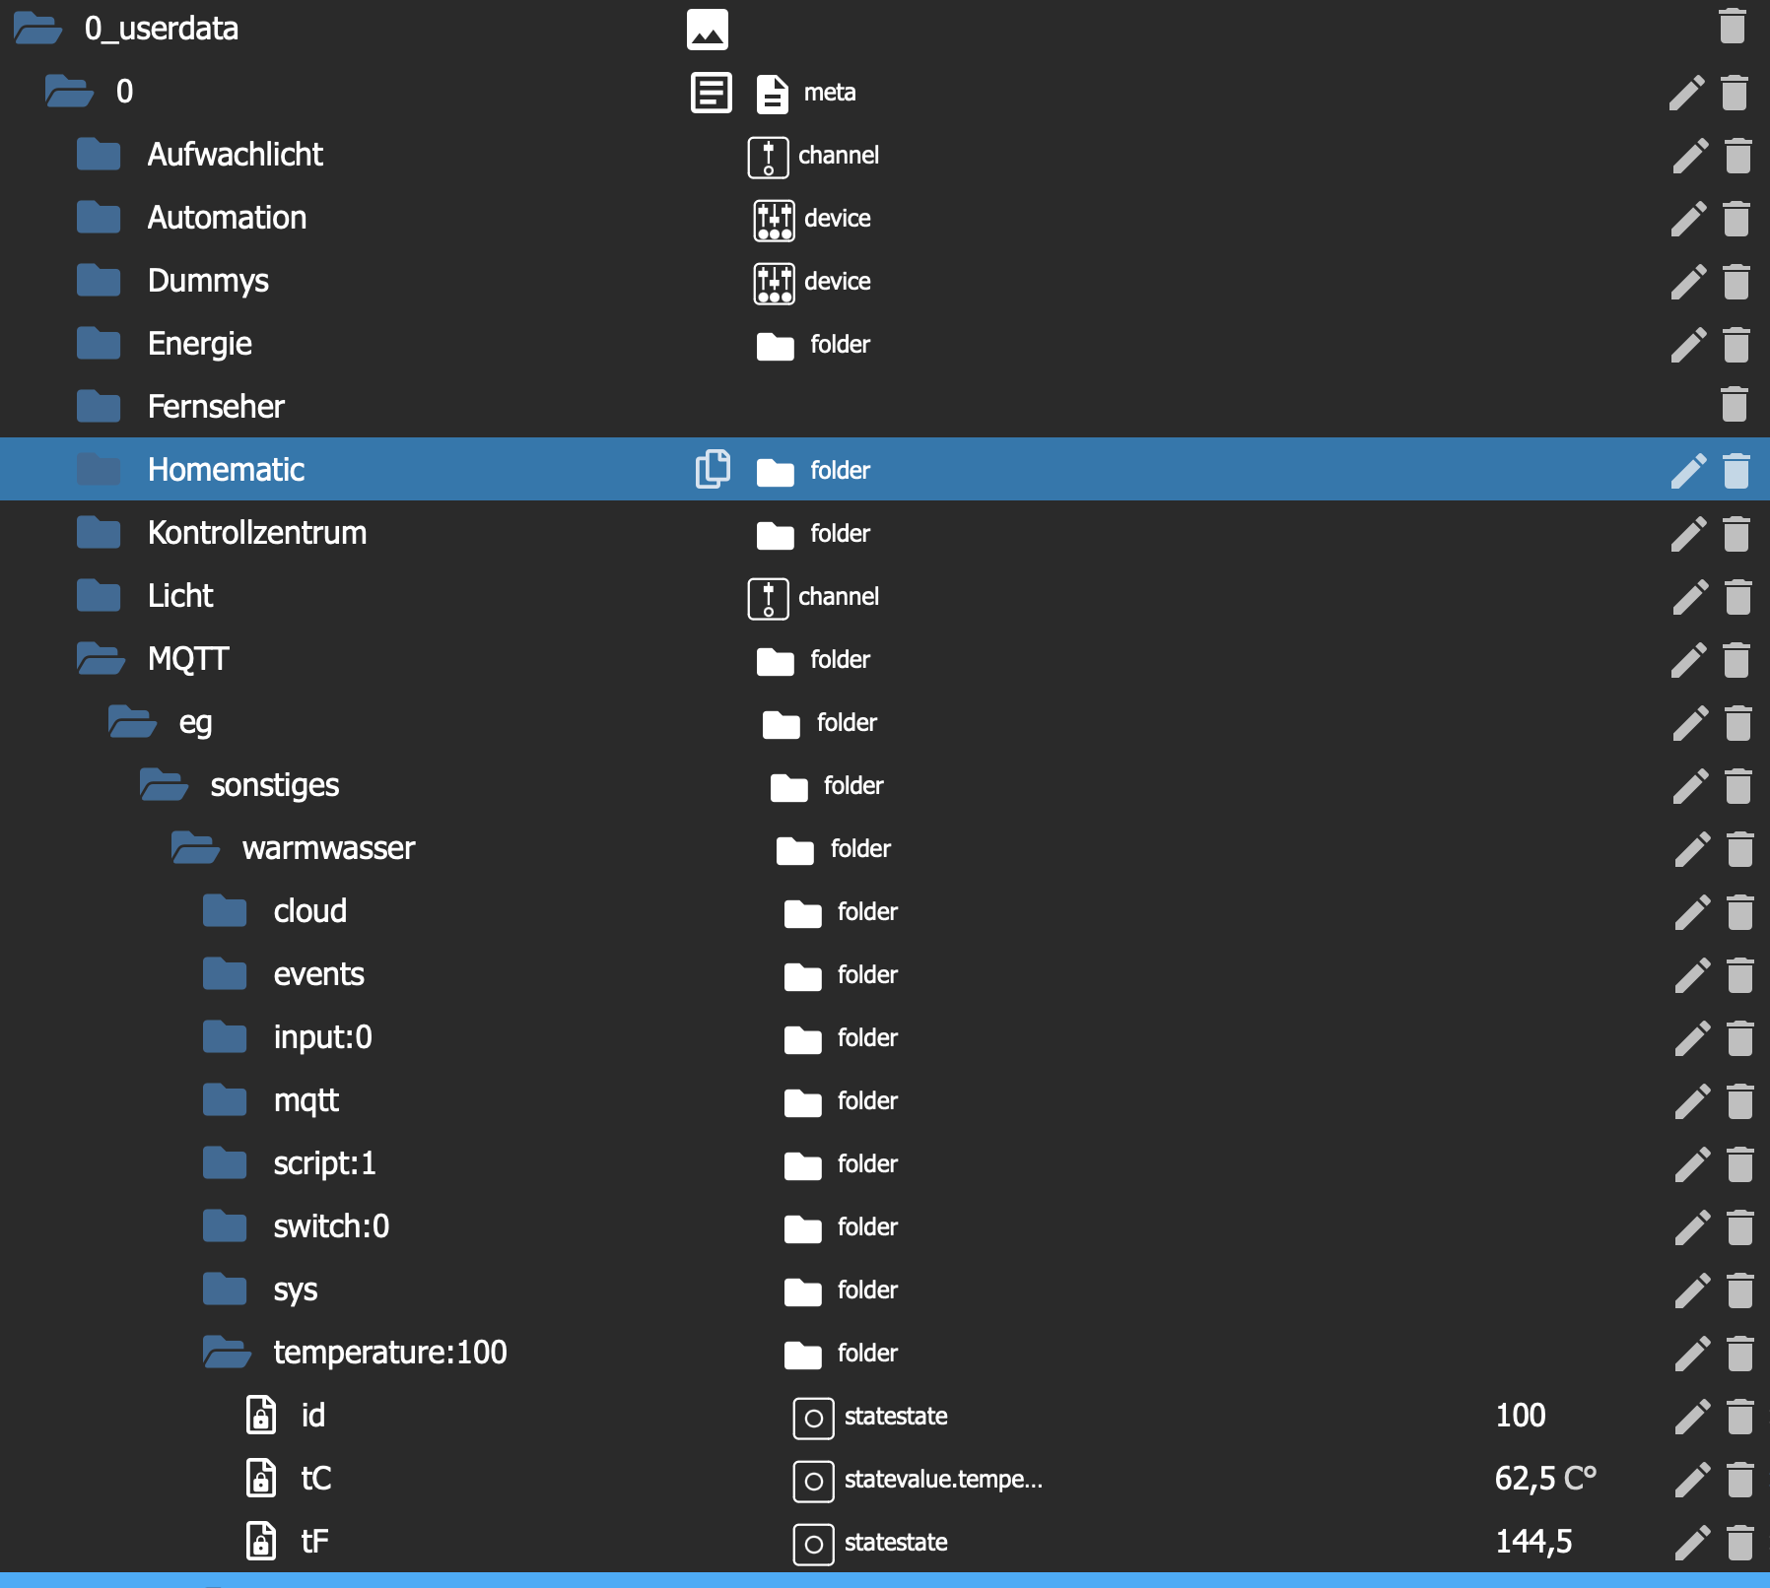Image resolution: width=1770 pixels, height=1588 pixels.
Task: Click the meta type label
Action: (x=830, y=93)
